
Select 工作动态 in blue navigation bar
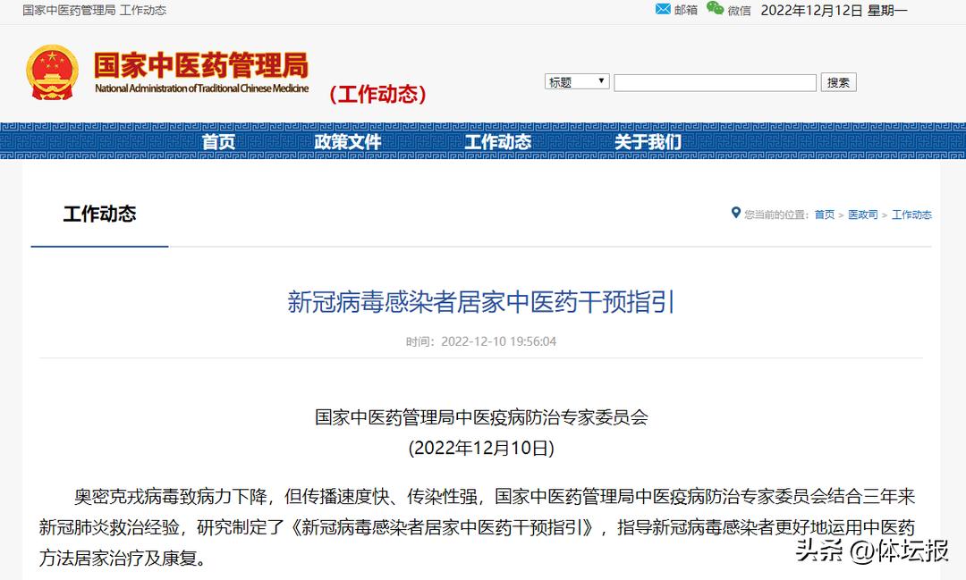(x=497, y=142)
